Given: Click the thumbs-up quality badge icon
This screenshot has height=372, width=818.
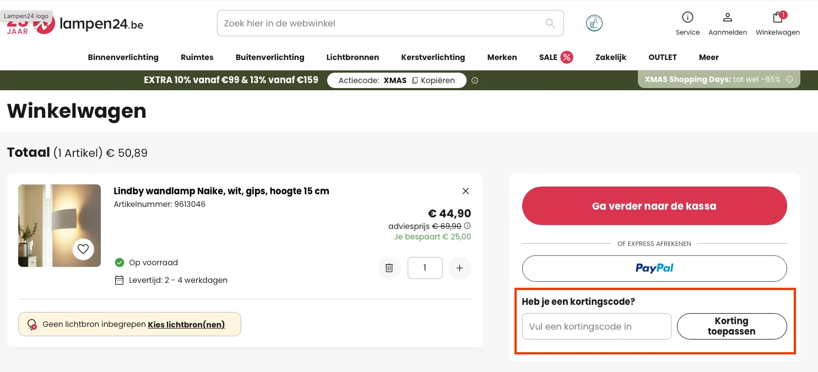Looking at the screenshot, I should (594, 23).
